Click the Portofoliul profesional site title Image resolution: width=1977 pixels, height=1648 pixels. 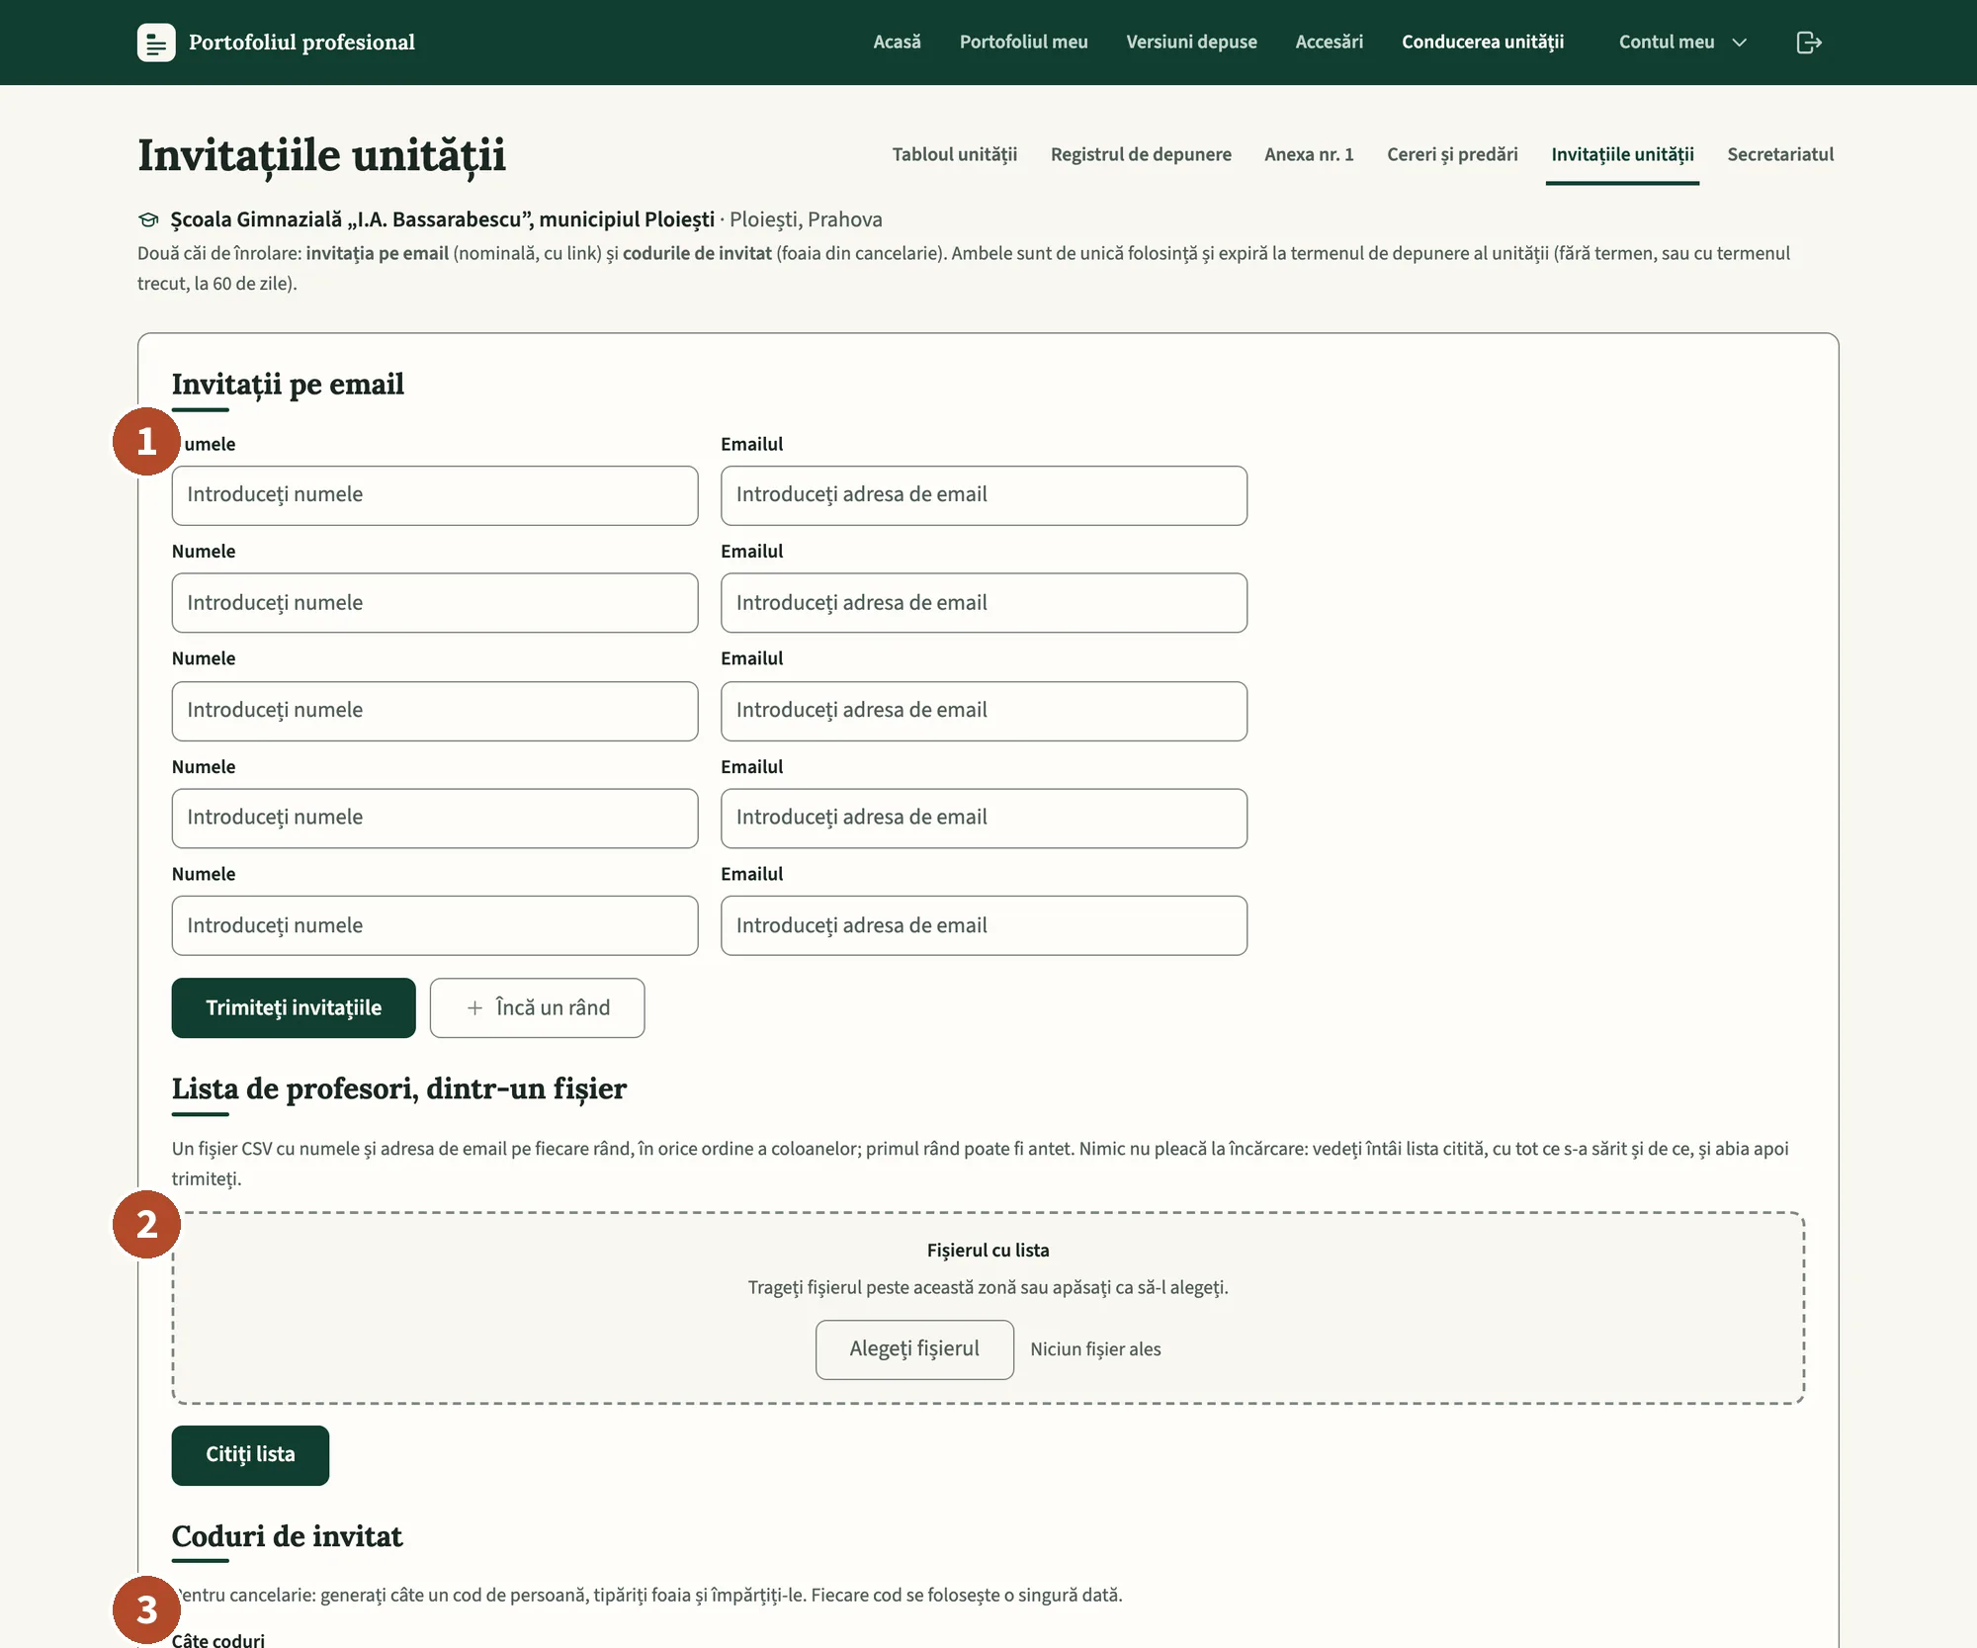click(x=301, y=43)
